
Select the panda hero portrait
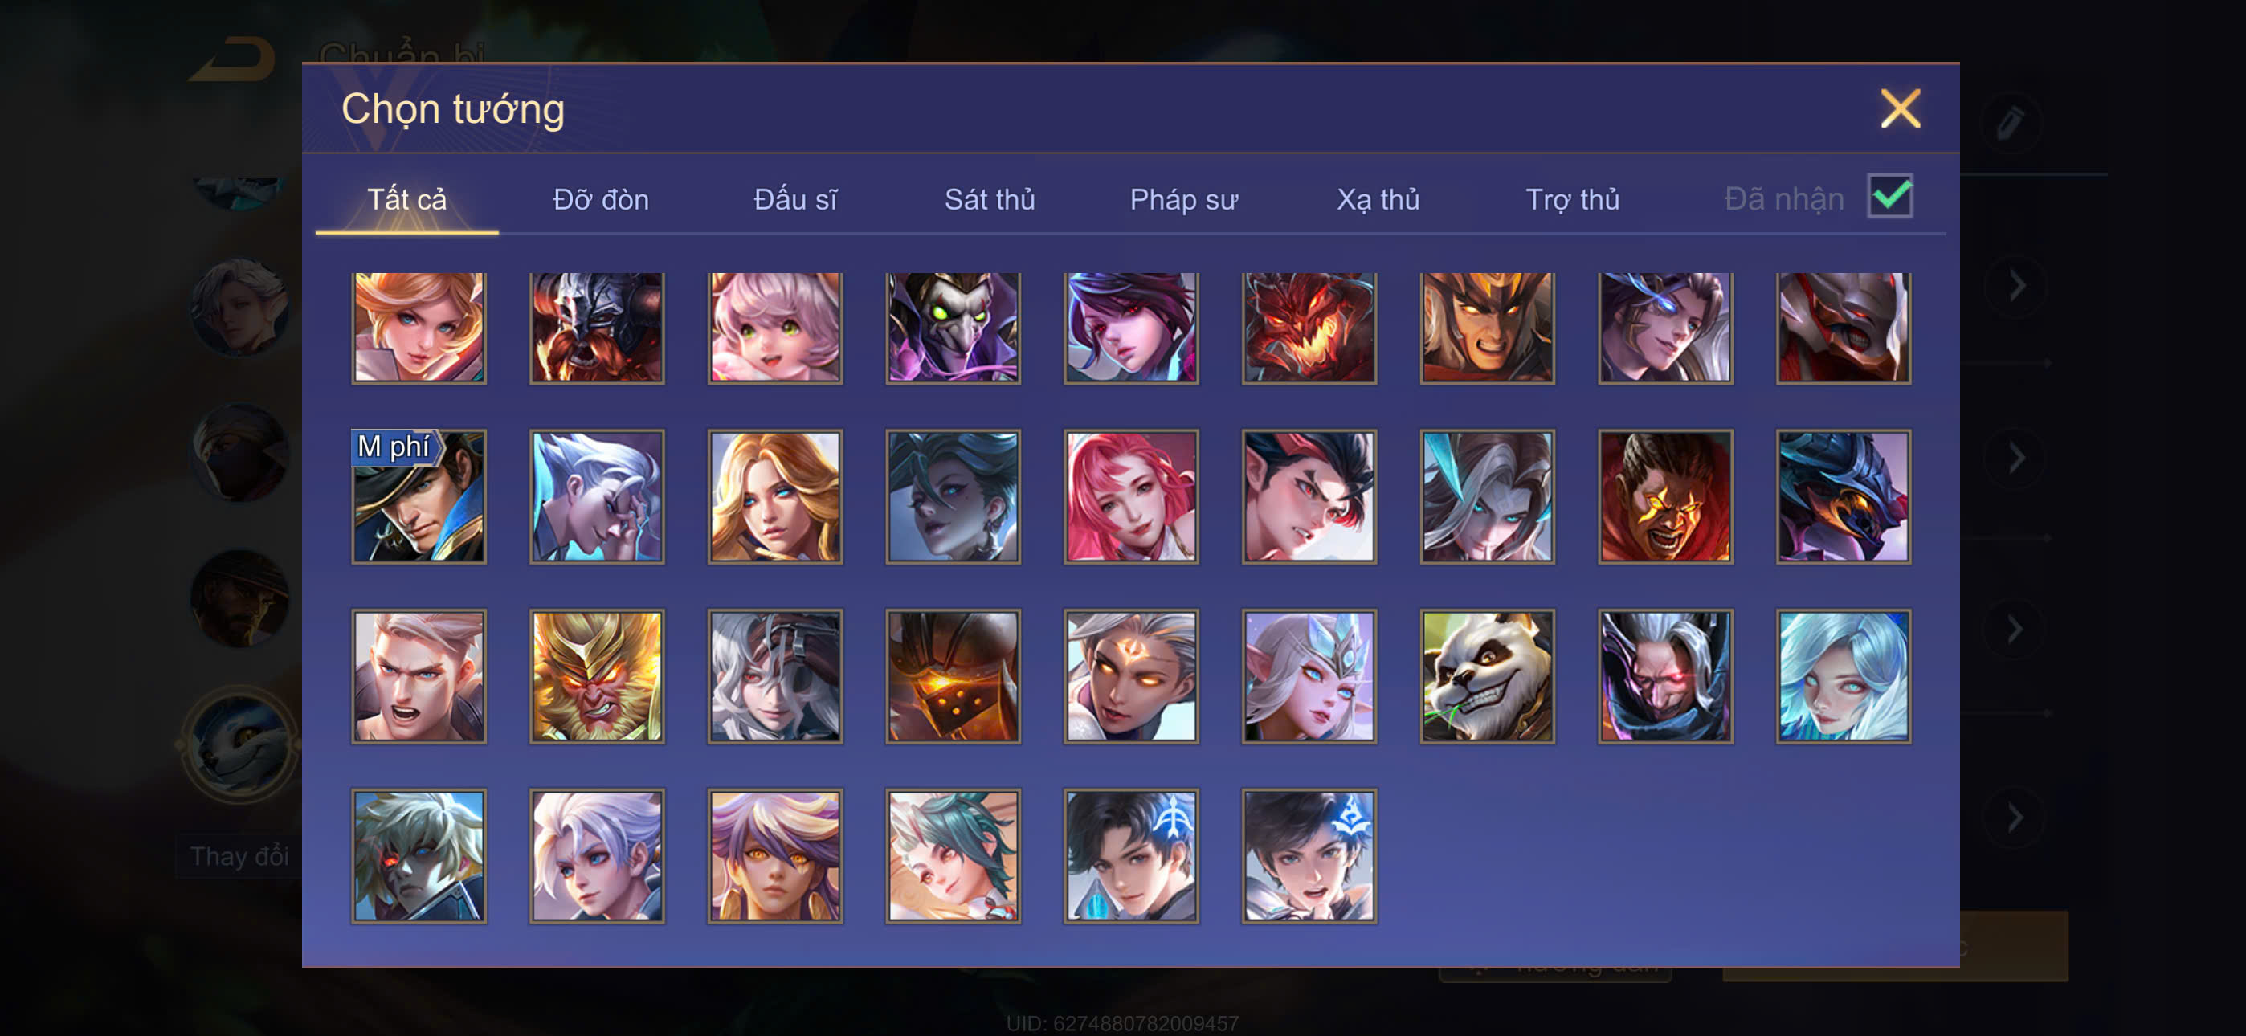1487,676
